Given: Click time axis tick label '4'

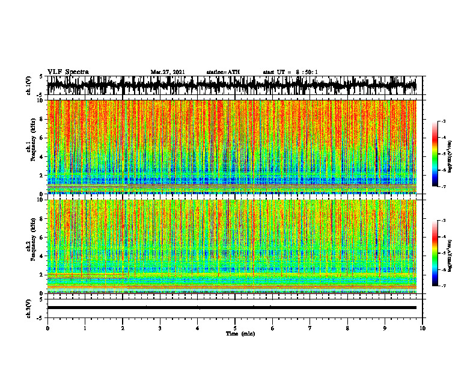Looking at the screenshot, I should [198, 328].
